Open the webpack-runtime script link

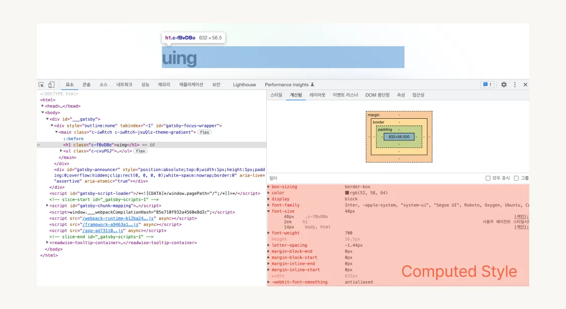(118, 218)
